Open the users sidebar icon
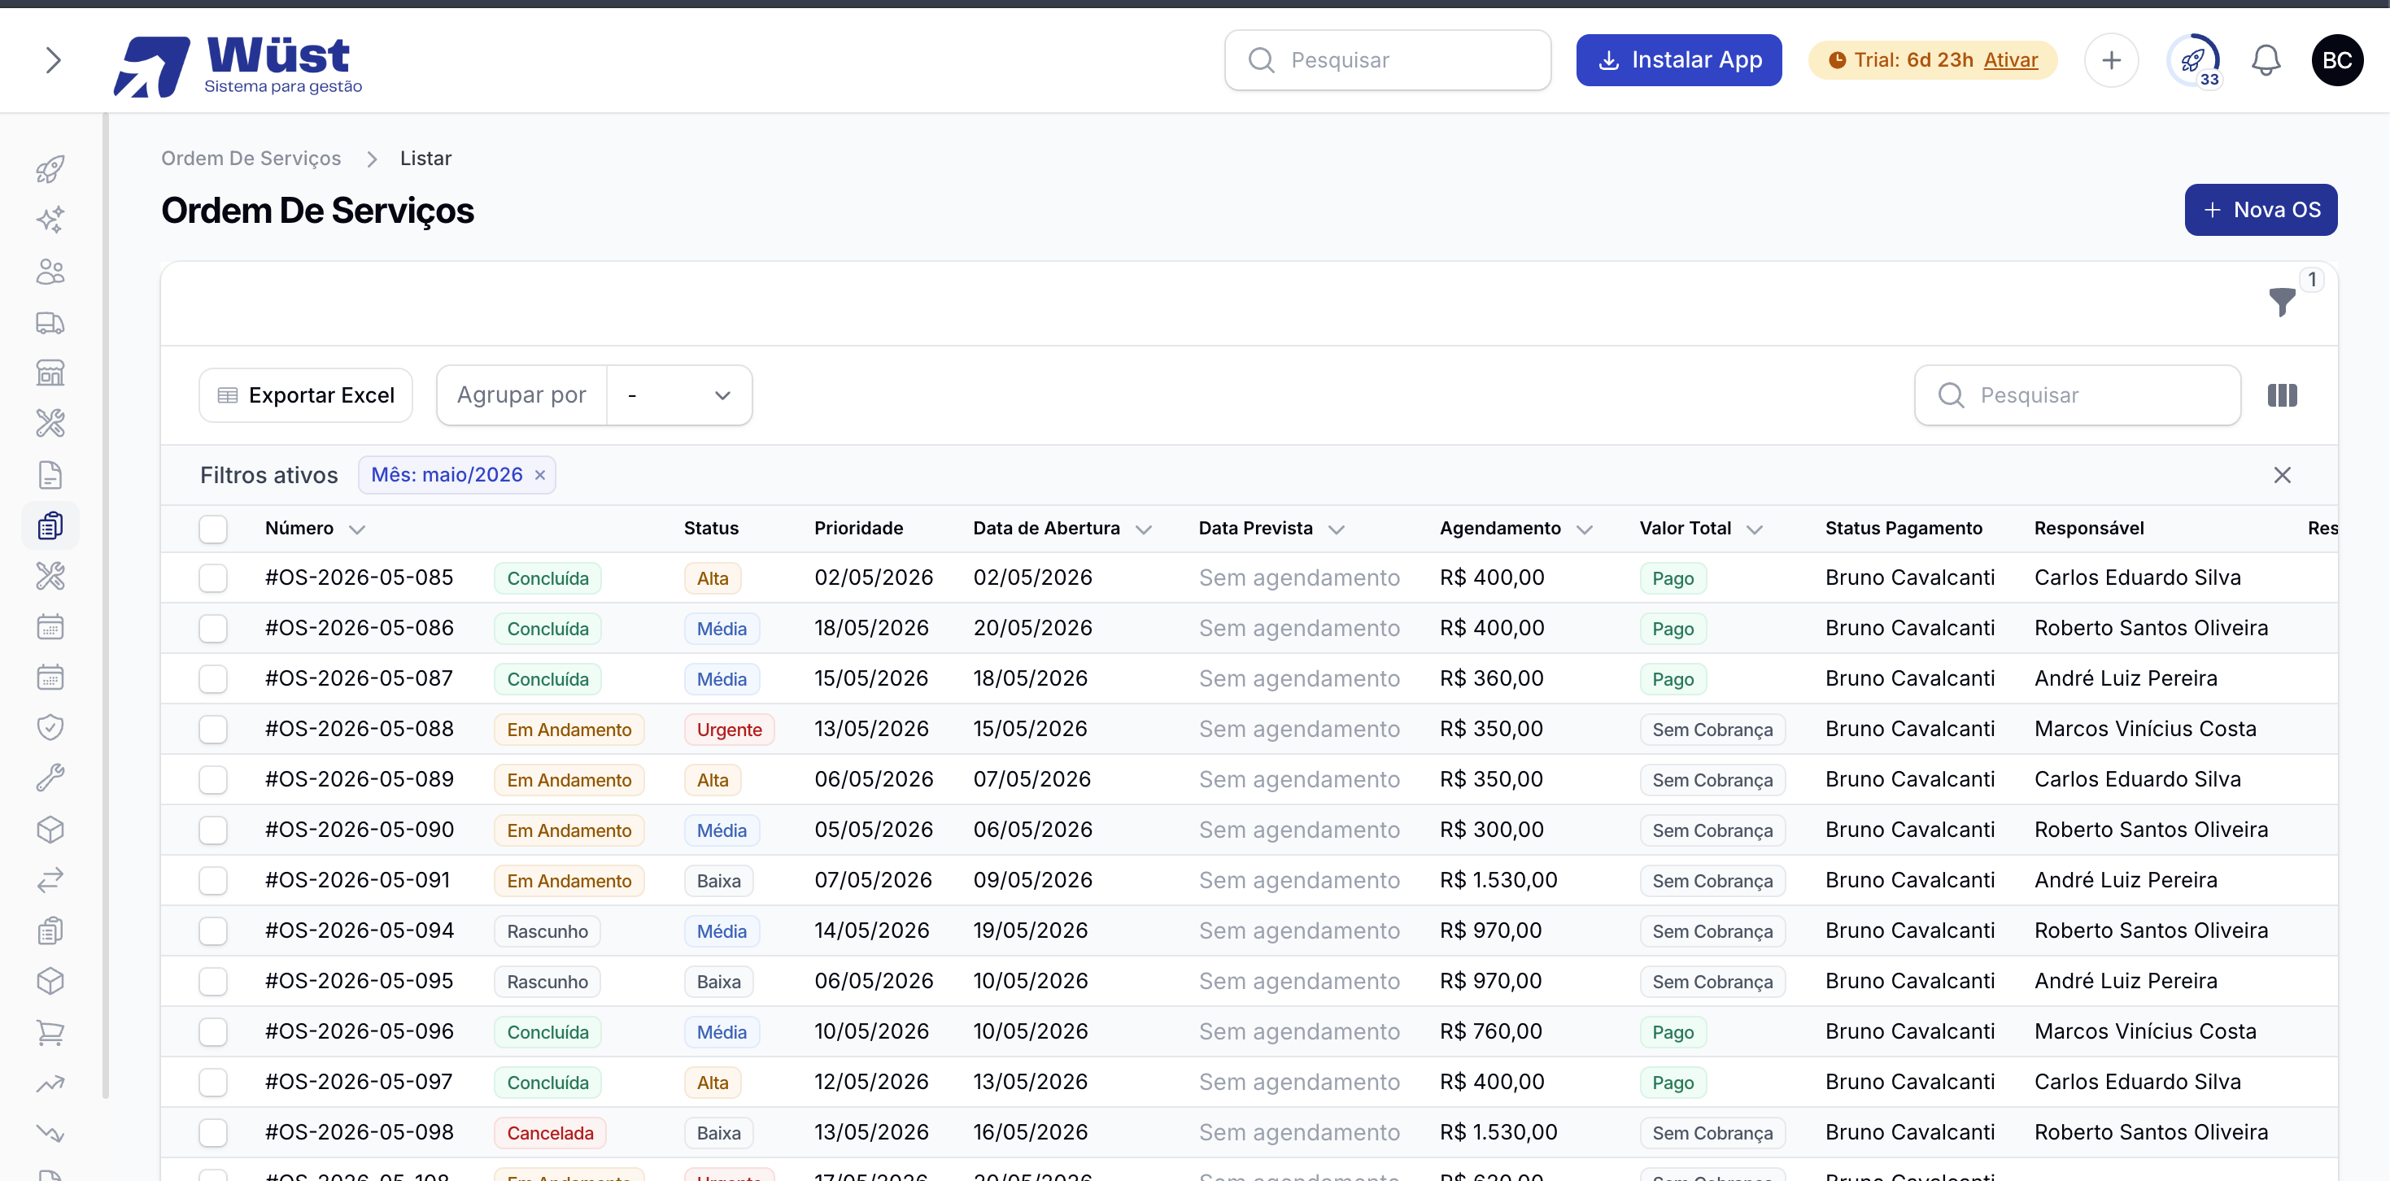This screenshot has height=1181, width=2390. (50, 272)
